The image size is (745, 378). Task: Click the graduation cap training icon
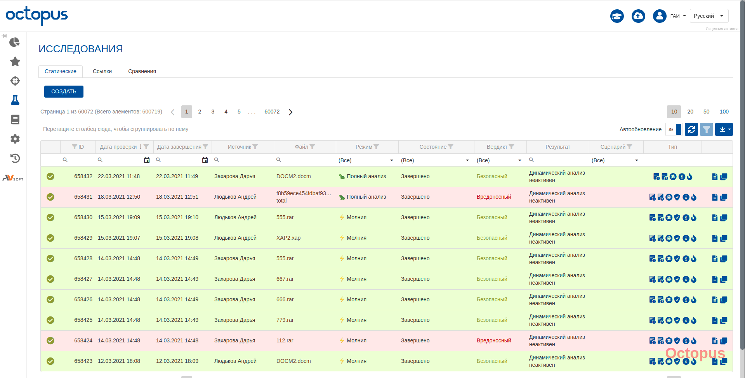click(x=617, y=16)
